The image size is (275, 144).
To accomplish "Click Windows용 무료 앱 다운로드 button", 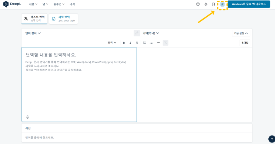I will pos(249,4).
